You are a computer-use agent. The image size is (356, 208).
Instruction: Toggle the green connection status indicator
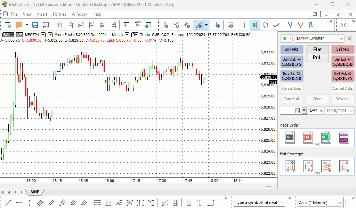(x=286, y=38)
